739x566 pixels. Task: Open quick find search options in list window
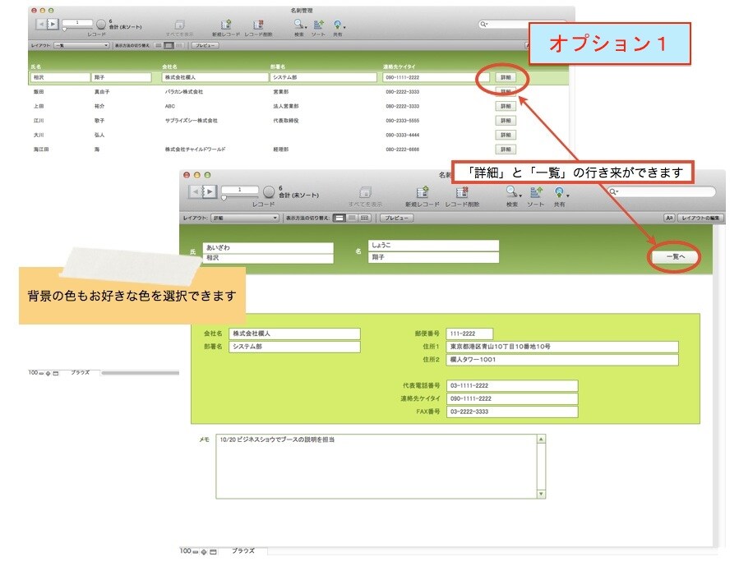(x=484, y=24)
